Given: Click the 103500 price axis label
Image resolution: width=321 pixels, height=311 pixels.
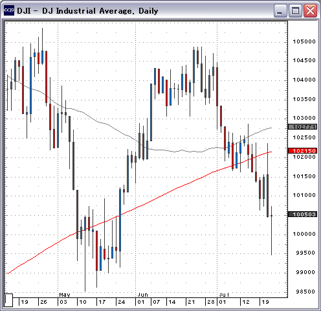Looking at the screenshot, I should coord(304,99).
